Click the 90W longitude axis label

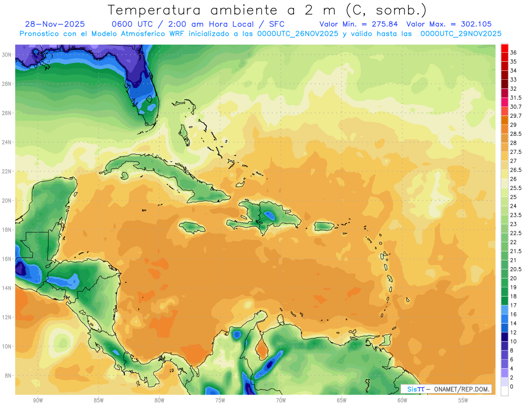pyautogui.click(x=38, y=401)
